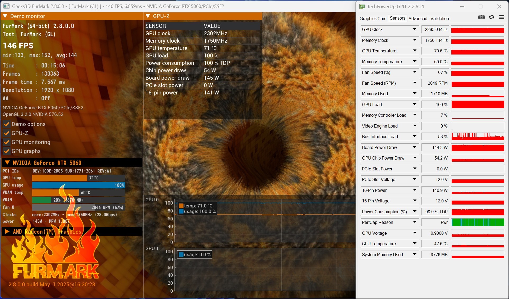Open the Fan Speed (RPM) sensor dropdown
This screenshot has height=299, width=509.
414,83
